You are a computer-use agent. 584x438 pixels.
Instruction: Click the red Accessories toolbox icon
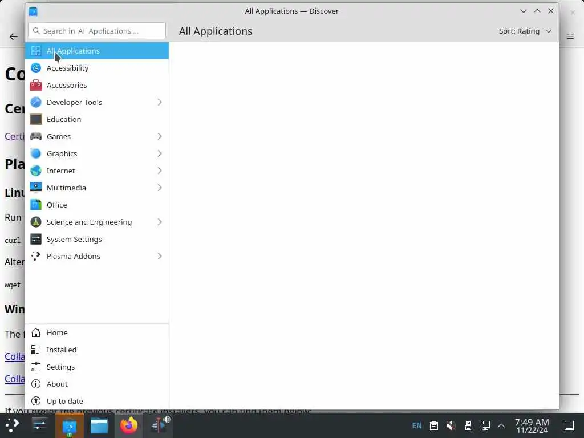[36, 85]
